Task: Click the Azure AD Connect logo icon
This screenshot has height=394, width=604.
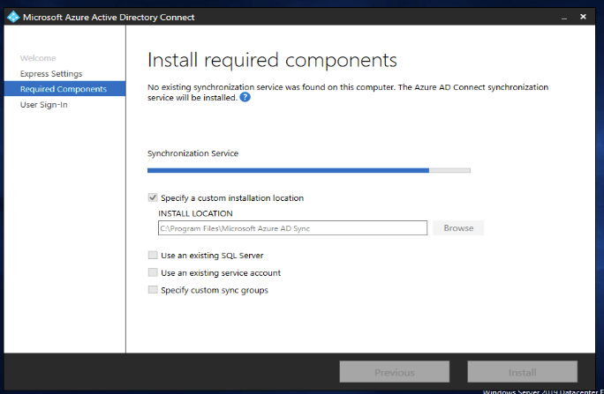Action: point(13,17)
